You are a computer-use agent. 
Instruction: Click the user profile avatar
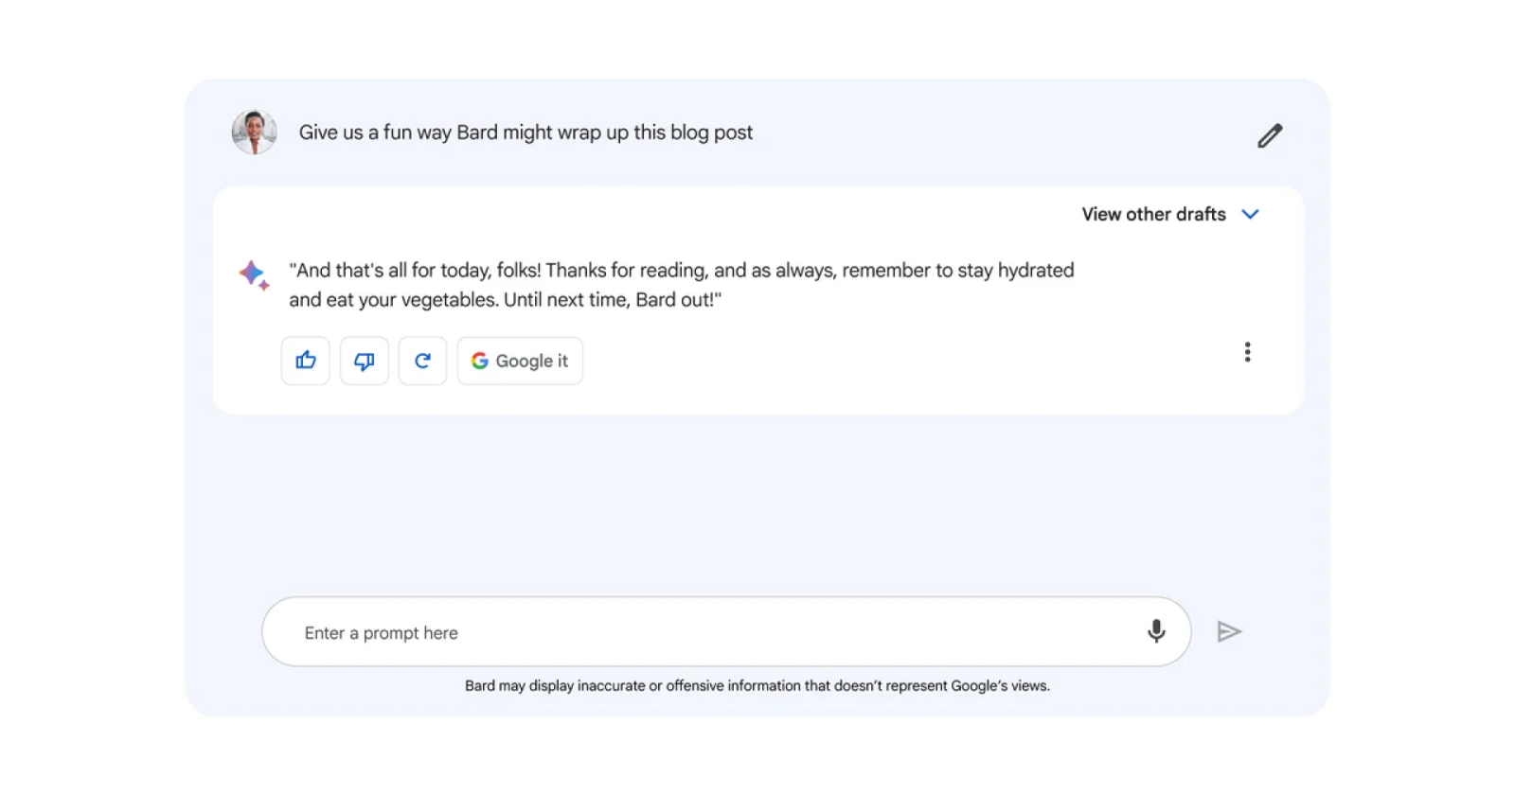pyautogui.click(x=255, y=132)
